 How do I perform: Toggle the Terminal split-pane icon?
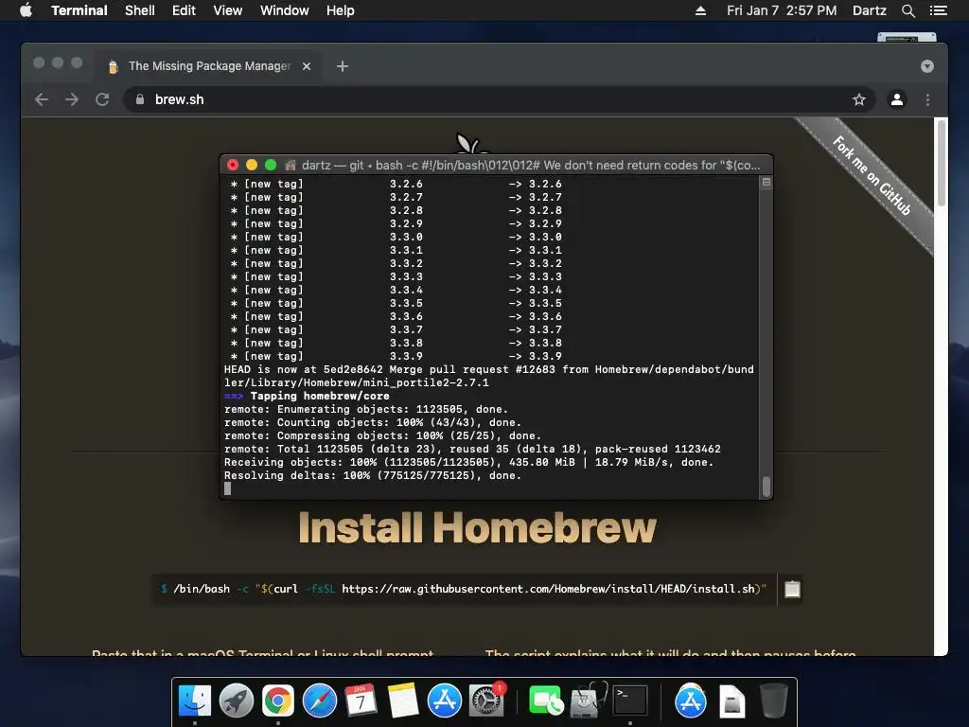coord(766,183)
